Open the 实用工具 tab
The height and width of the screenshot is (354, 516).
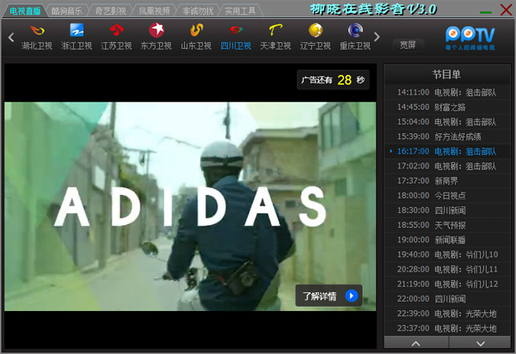(240, 11)
